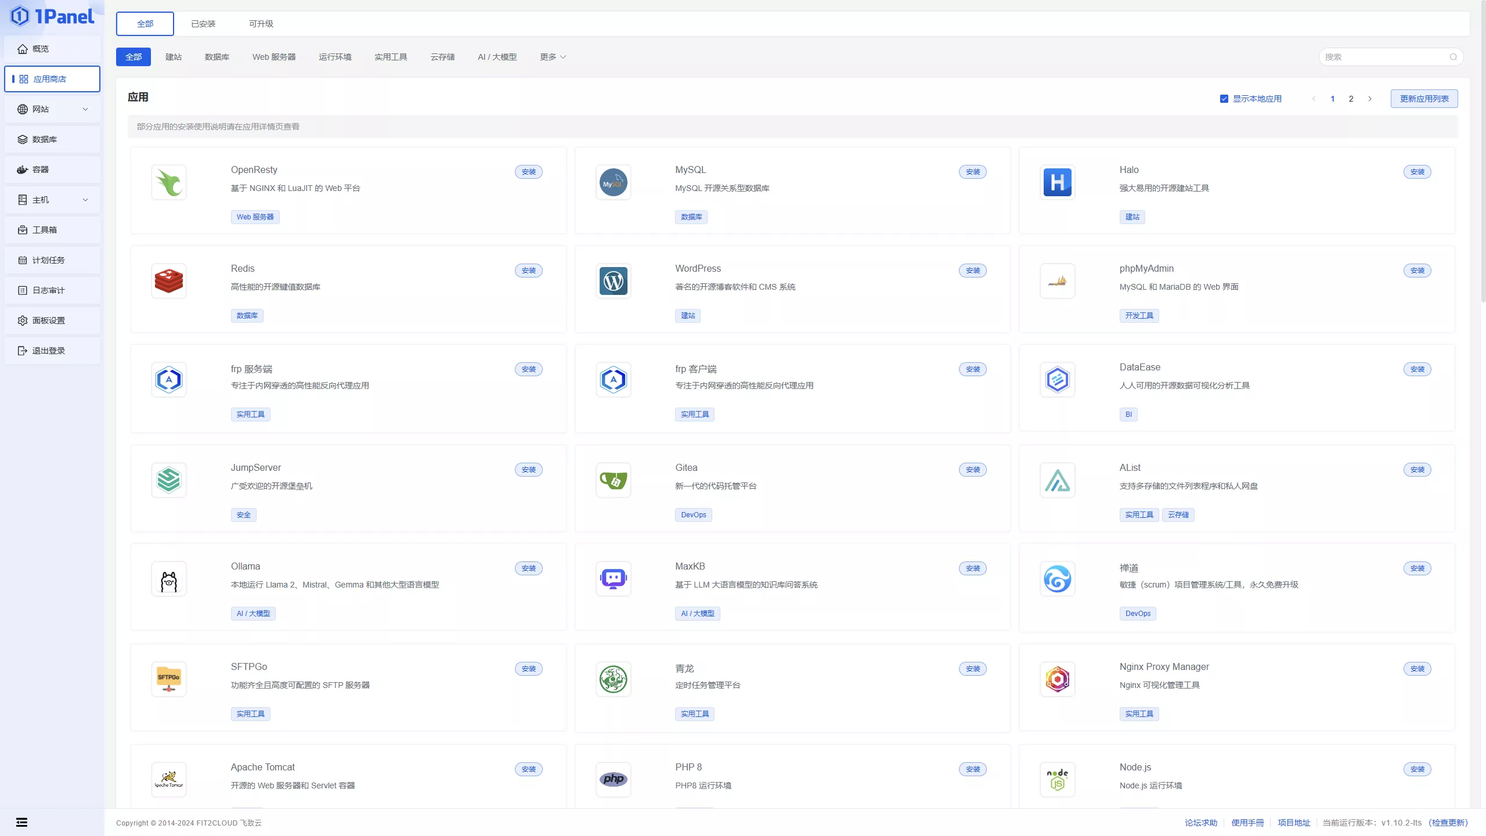
Task: Click the Halo app icon
Action: [1057, 182]
